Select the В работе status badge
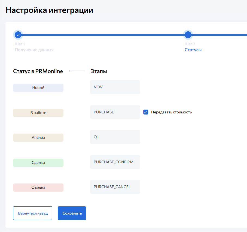 click(x=38, y=113)
